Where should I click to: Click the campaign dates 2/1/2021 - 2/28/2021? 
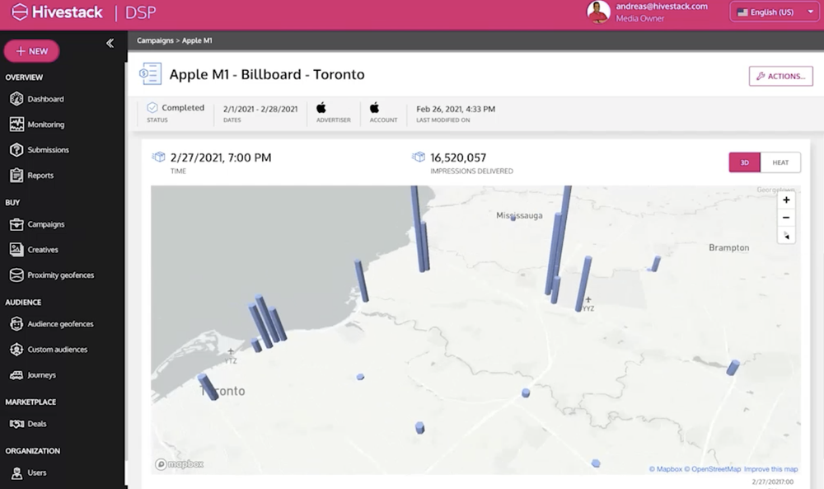pyautogui.click(x=260, y=110)
